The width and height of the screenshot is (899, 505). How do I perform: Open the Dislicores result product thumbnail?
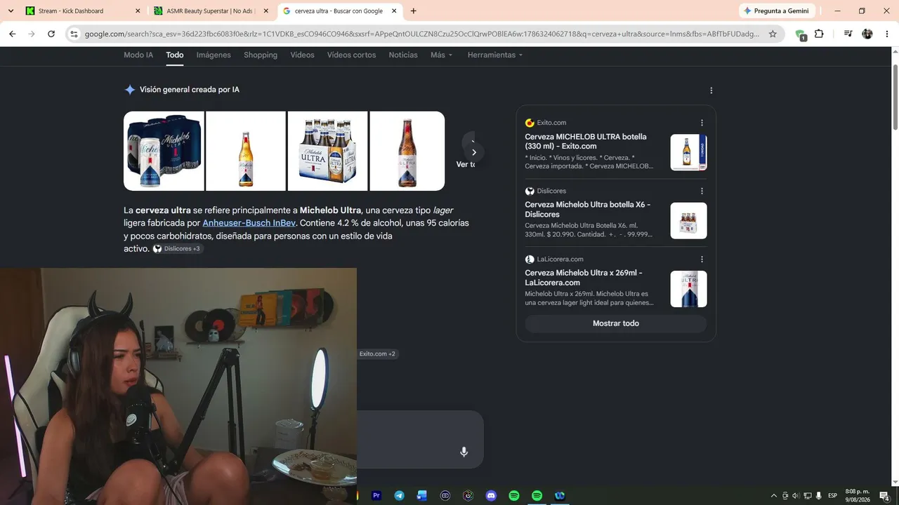[x=688, y=221]
